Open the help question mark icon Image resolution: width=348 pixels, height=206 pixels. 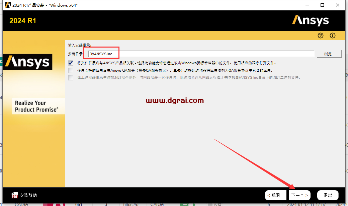tap(321, 36)
